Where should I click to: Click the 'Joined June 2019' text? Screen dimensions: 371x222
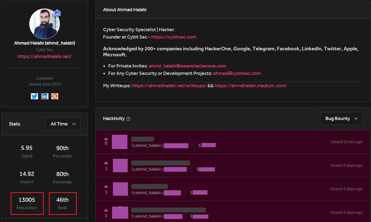click(x=45, y=84)
